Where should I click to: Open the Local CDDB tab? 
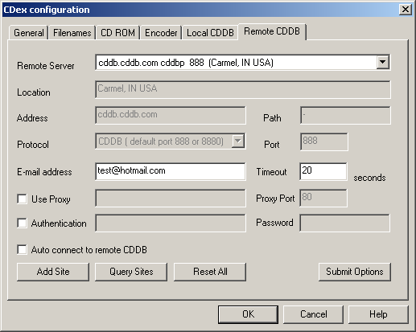coord(210,33)
